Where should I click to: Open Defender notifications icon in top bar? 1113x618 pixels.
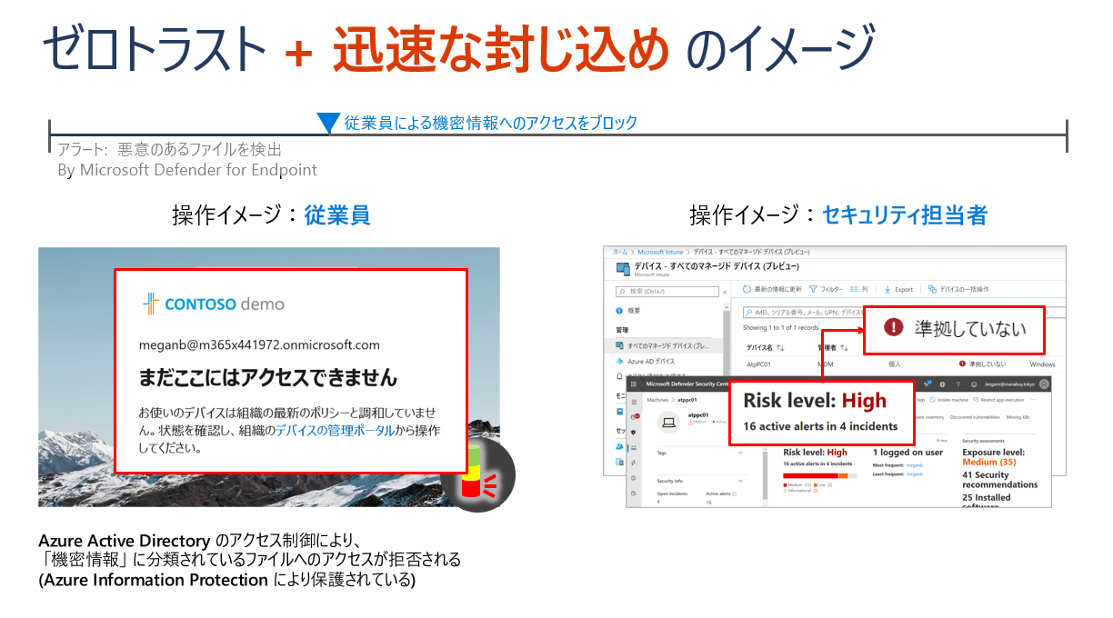(x=927, y=384)
